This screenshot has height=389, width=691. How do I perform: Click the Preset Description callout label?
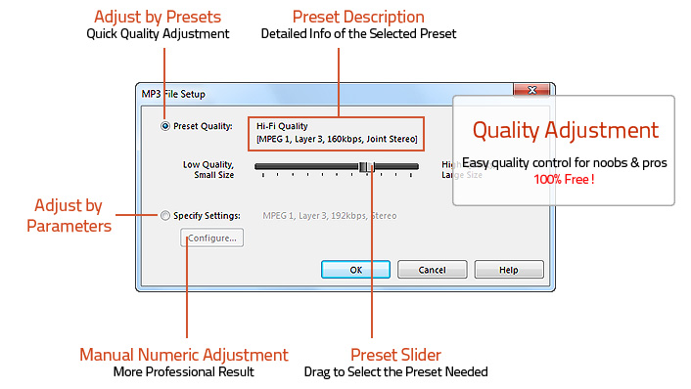click(x=358, y=18)
